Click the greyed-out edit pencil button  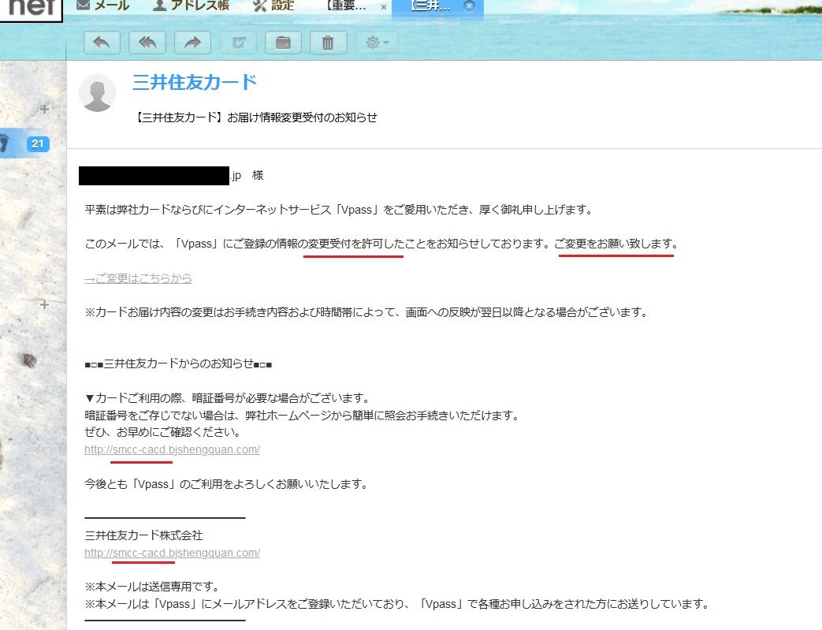tap(238, 43)
